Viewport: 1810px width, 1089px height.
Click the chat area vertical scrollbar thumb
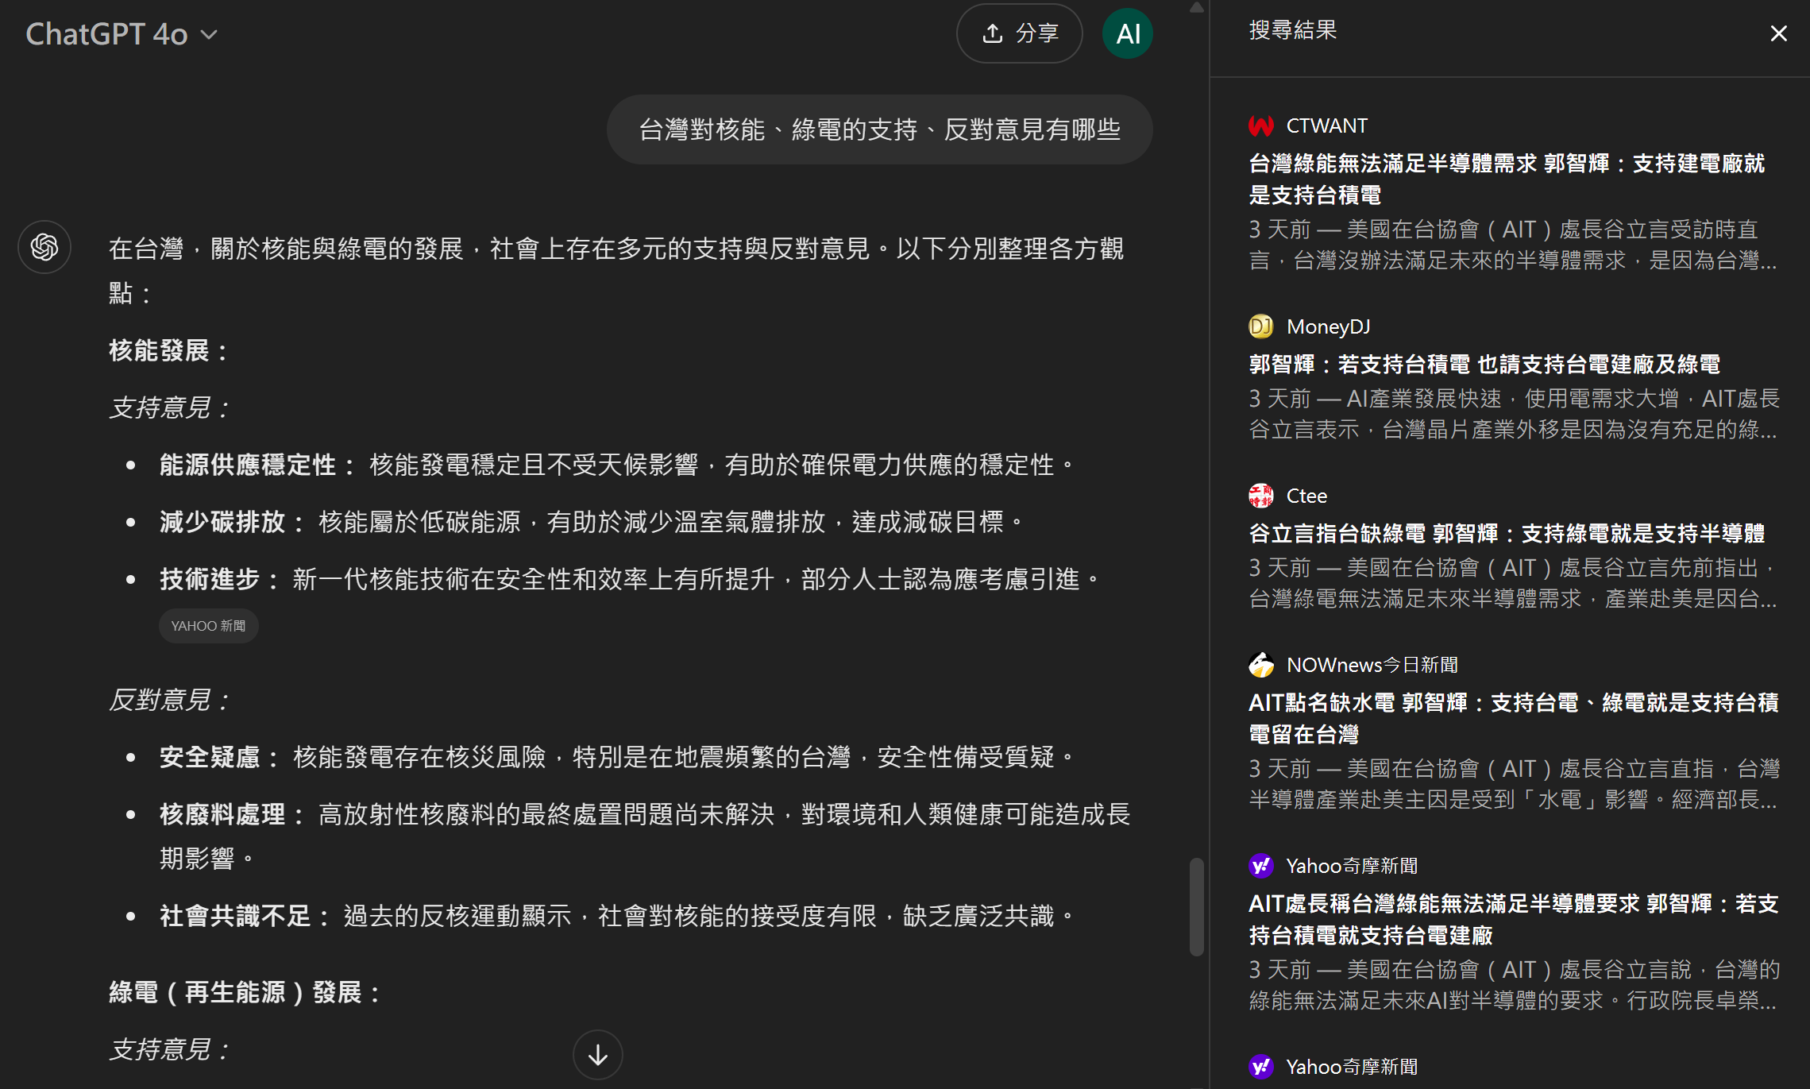click(1196, 906)
